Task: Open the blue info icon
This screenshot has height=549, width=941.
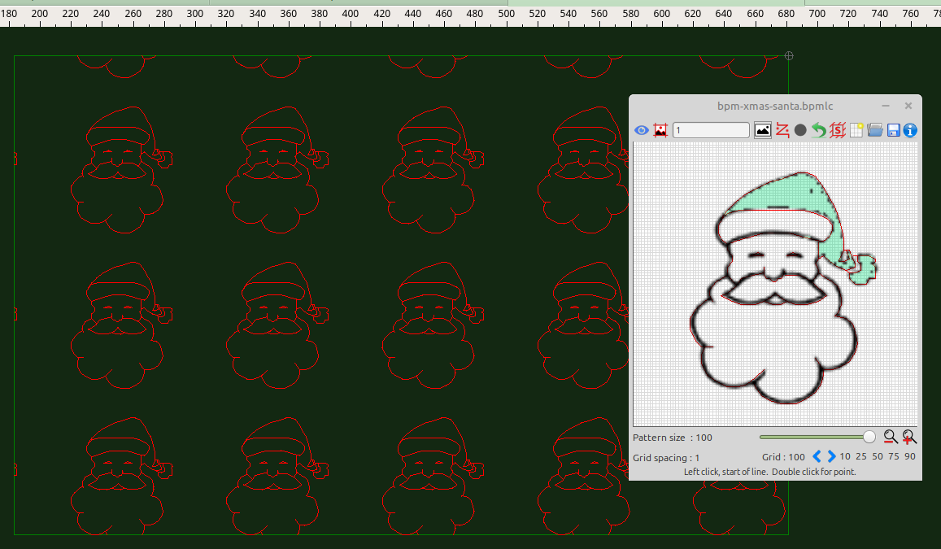Action: (x=910, y=130)
